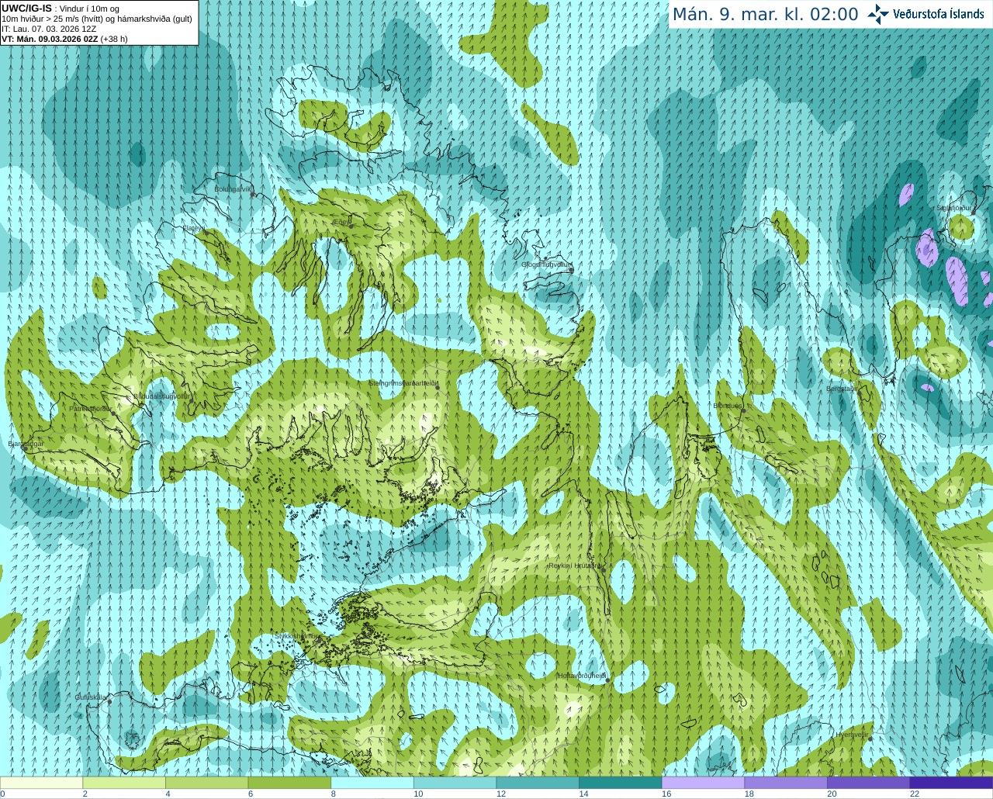The width and height of the screenshot is (993, 799).
Task: Click the UWC/IG-IS model title
Action: [26, 9]
